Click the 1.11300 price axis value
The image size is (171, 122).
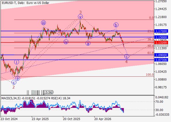point(161,48)
